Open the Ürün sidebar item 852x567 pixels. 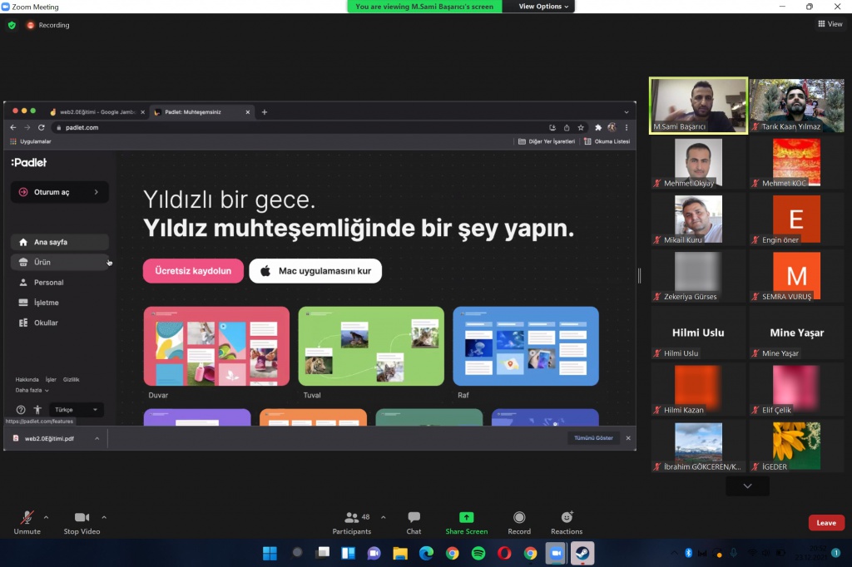point(60,263)
